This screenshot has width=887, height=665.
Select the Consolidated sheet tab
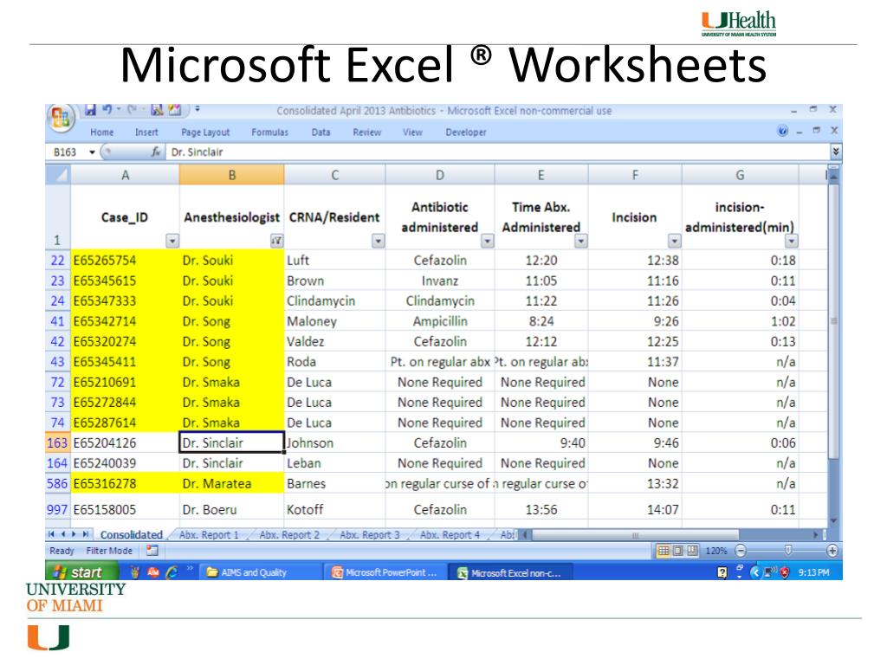pyautogui.click(x=132, y=534)
